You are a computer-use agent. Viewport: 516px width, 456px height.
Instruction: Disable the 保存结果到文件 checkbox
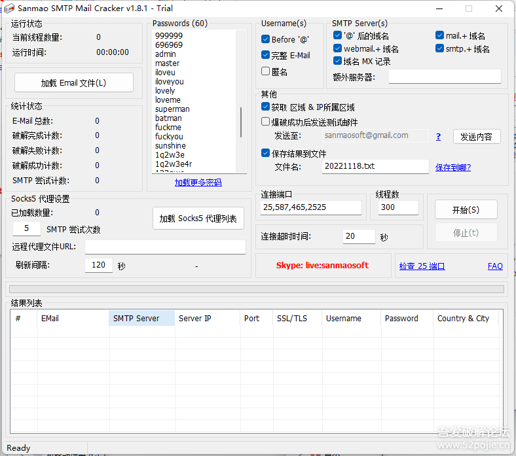[266, 154]
